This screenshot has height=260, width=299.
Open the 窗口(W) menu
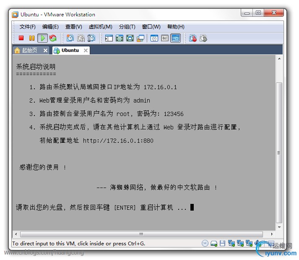tap(151, 27)
